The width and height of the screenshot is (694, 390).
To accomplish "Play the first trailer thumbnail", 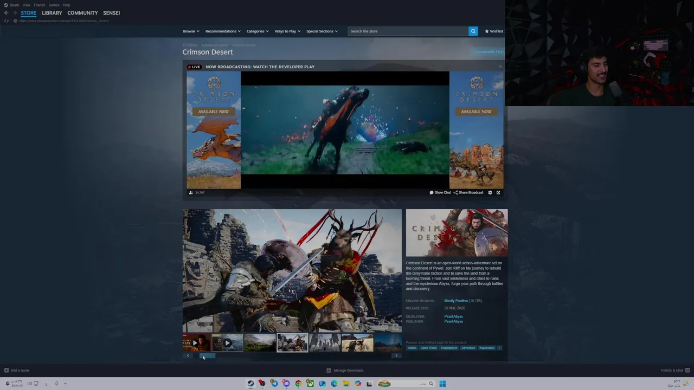I will coord(196,343).
